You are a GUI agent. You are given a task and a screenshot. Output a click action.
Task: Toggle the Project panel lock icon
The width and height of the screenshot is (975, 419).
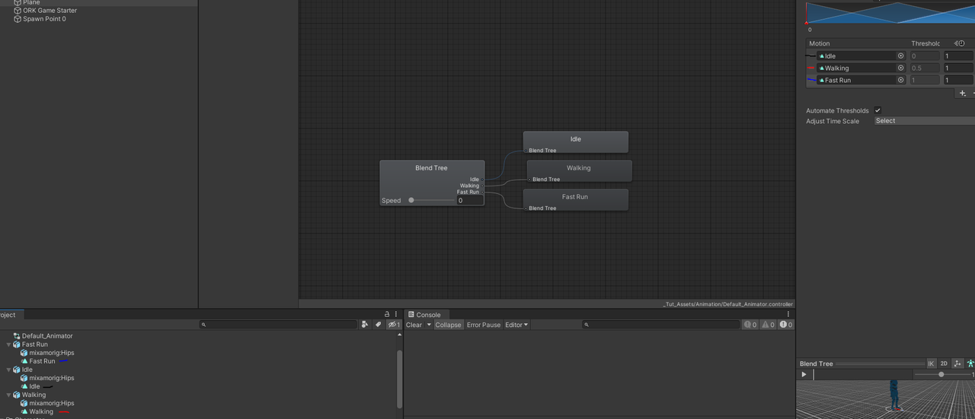click(387, 314)
